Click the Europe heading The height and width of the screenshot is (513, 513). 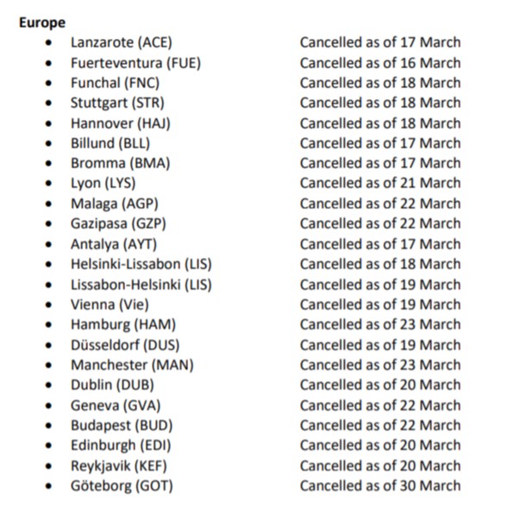coord(42,23)
